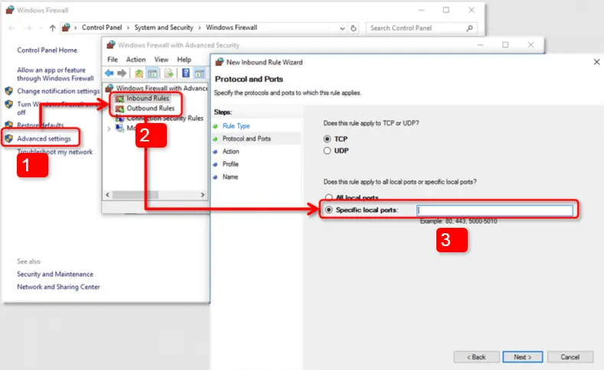This screenshot has height=370, width=604.
Task: Click the System and Security breadcrumb
Action: coord(164,28)
